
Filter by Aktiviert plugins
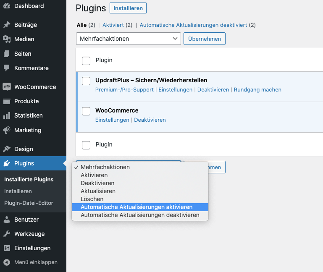click(x=113, y=25)
